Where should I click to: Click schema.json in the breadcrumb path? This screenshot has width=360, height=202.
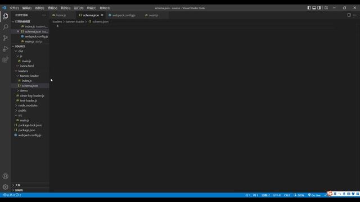[x=100, y=21]
